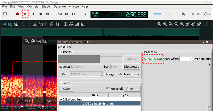Toggle the sidebar panel icon

[5, 14]
